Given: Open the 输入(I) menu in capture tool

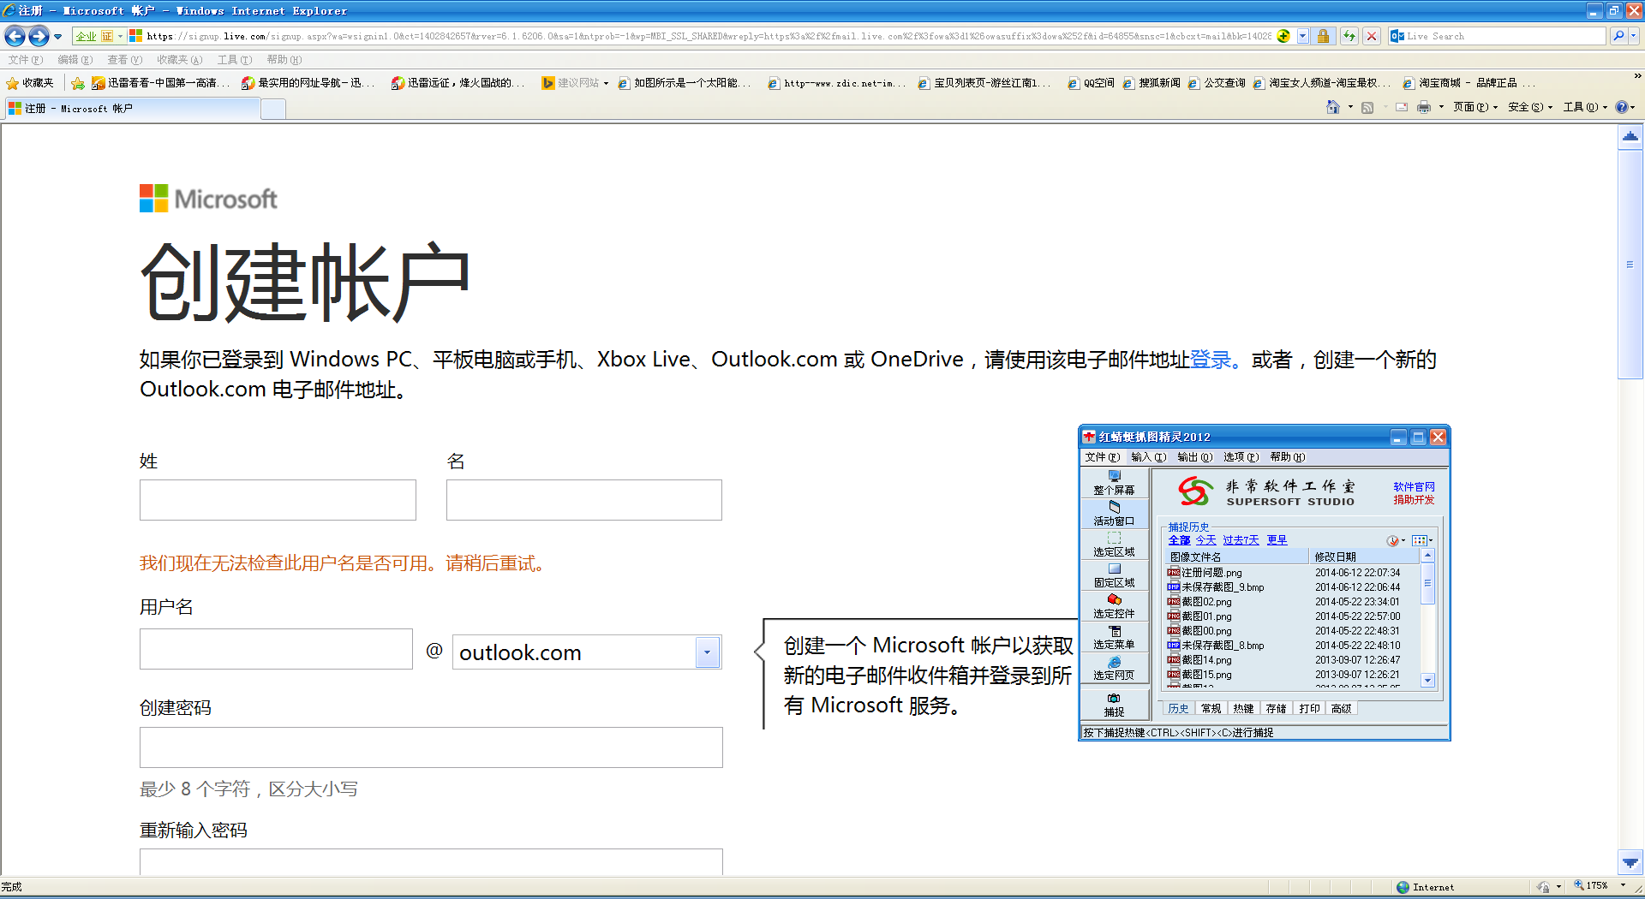Looking at the screenshot, I should pyautogui.click(x=1148, y=456).
